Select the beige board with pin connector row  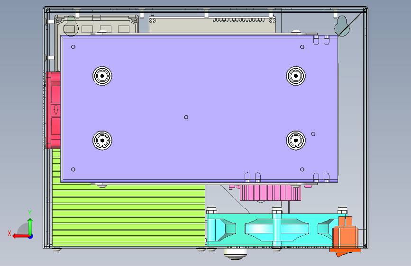click(x=212, y=25)
